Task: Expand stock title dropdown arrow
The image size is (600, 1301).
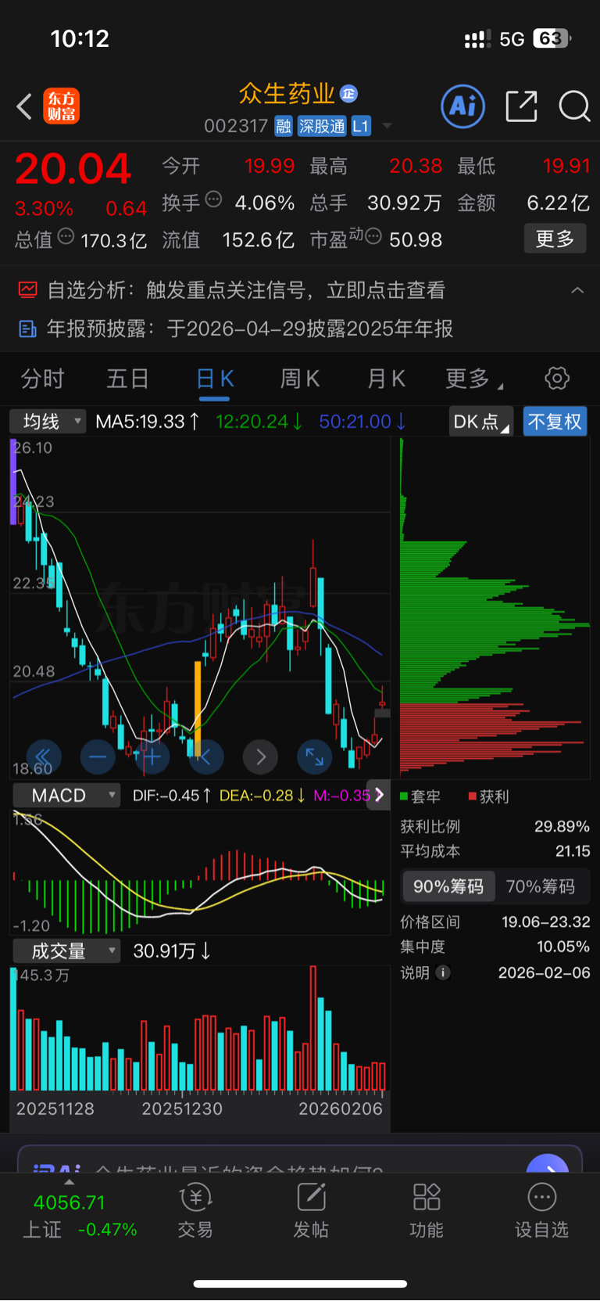Action: (x=387, y=126)
